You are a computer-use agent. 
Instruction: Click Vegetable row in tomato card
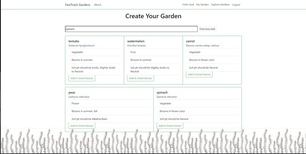[x=95, y=52]
